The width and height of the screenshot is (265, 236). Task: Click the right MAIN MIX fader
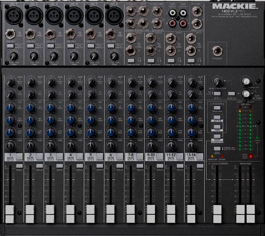point(250,214)
